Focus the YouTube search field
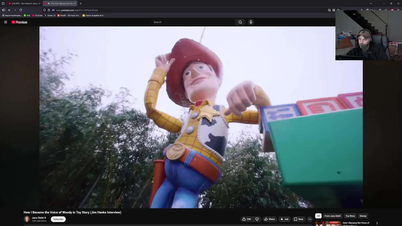This screenshot has width=402, height=226. point(193,22)
